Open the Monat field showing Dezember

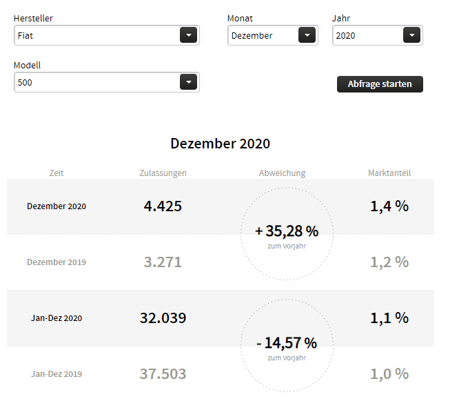click(263, 35)
